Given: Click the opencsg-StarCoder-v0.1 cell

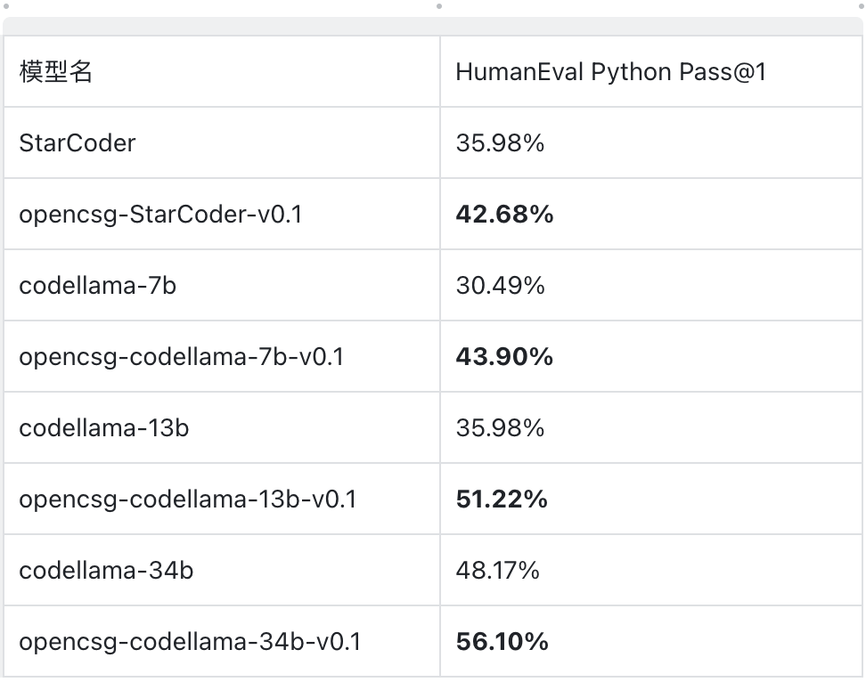Looking at the screenshot, I should [160, 215].
